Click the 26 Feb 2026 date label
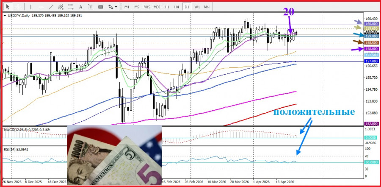Image resolution: width=381 pixels, height=187 pixels. pos(193,182)
